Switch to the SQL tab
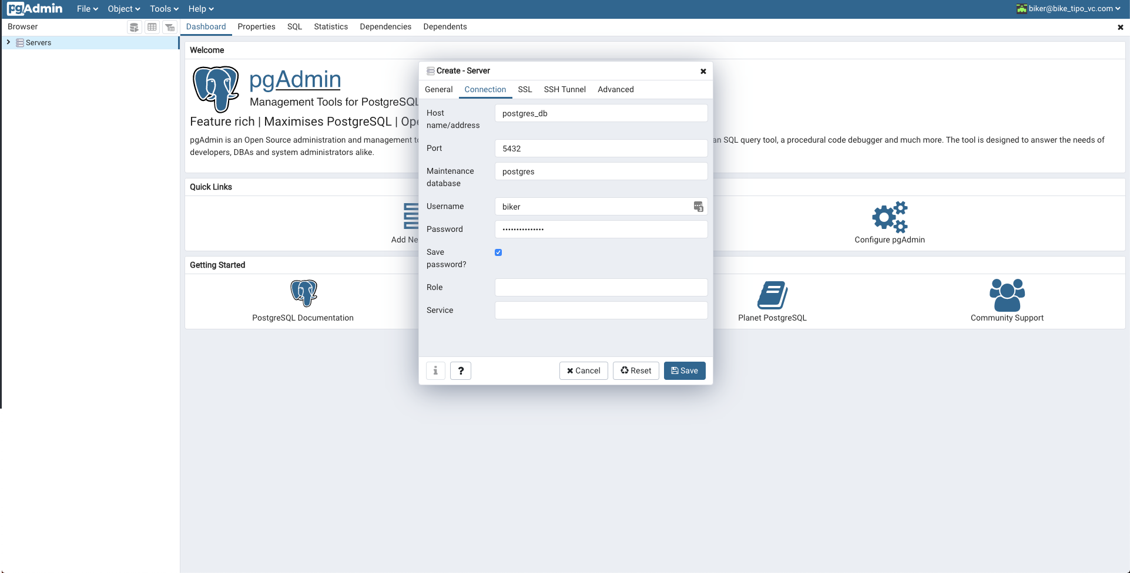 pos(294,27)
